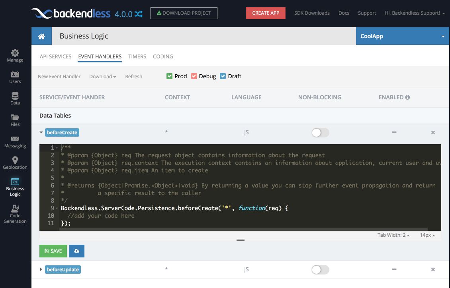This screenshot has width=450, height=288.
Task: Click the Backendless logo
Action: pyautogui.click(x=71, y=13)
